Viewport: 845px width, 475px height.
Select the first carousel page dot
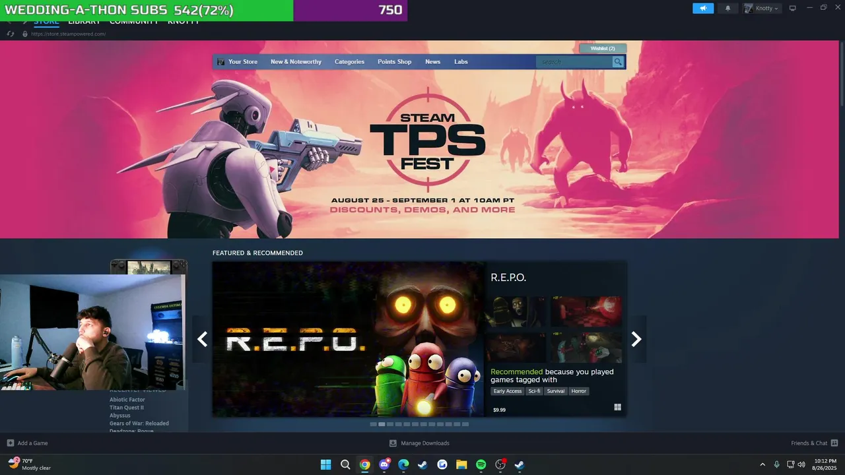(x=374, y=424)
